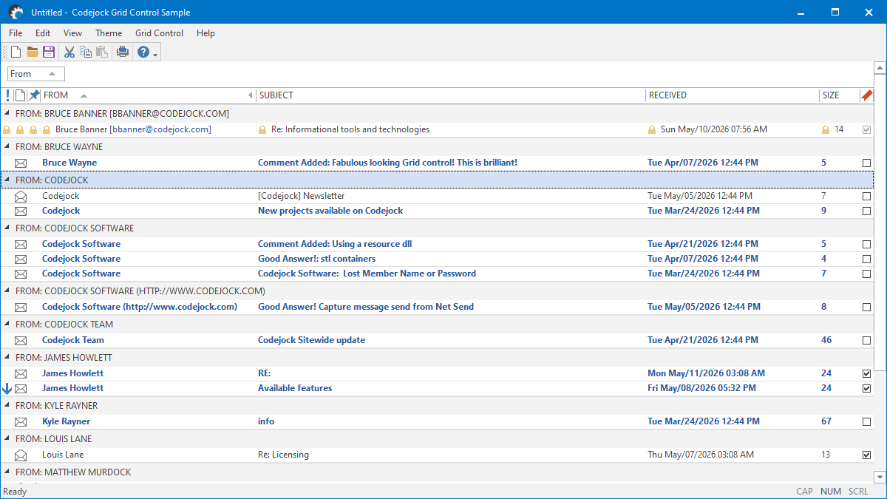Click lock icon beside size 14
887x499 pixels.
[826, 129]
